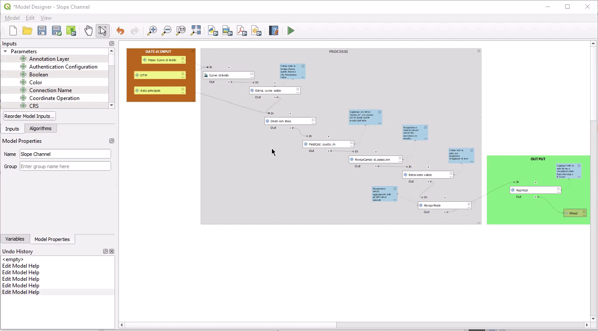
Task: Open an existing model file
Action: [x=28, y=31]
